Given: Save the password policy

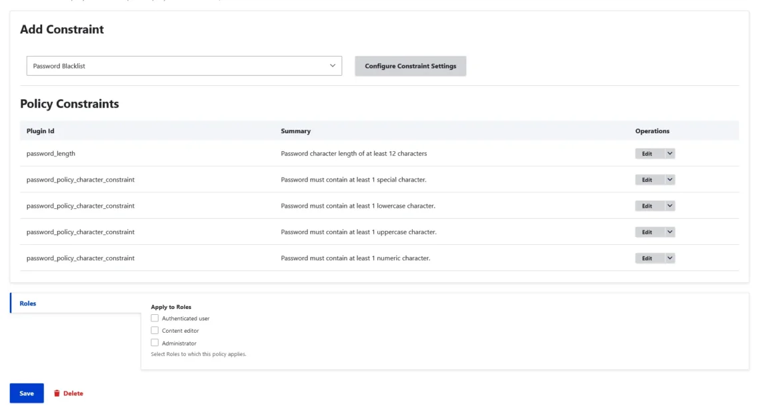Looking at the screenshot, I should point(27,393).
